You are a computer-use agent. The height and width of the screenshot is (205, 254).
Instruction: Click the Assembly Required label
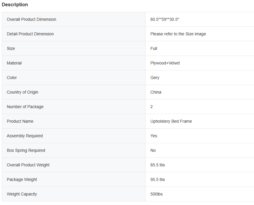[x=25, y=136]
